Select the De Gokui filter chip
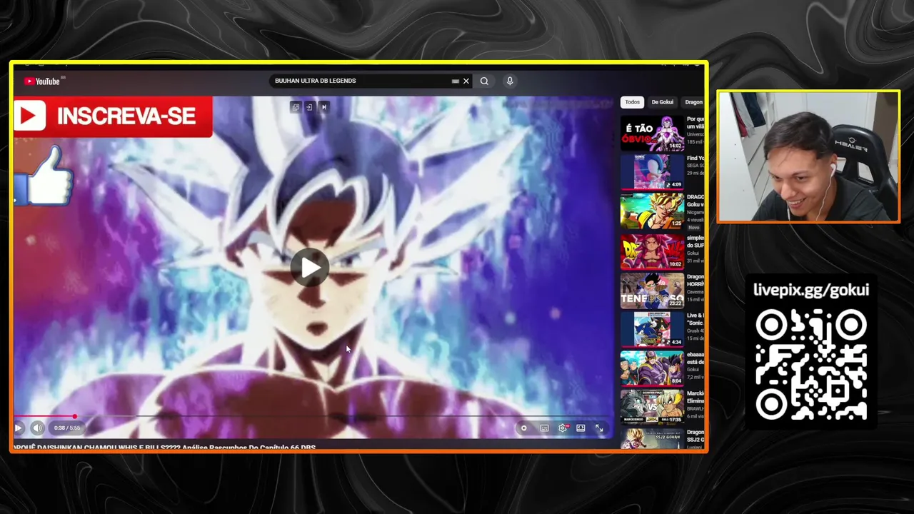 (x=662, y=102)
